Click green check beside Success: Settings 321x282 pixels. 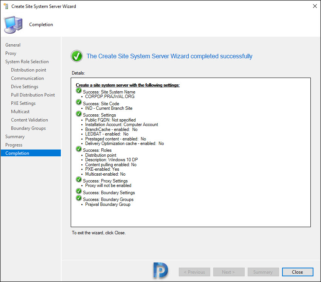click(79, 114)
